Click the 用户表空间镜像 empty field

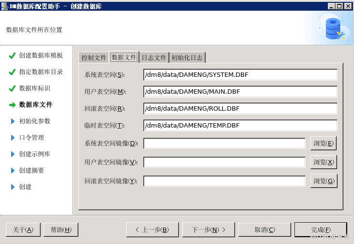tap(224, 162)
